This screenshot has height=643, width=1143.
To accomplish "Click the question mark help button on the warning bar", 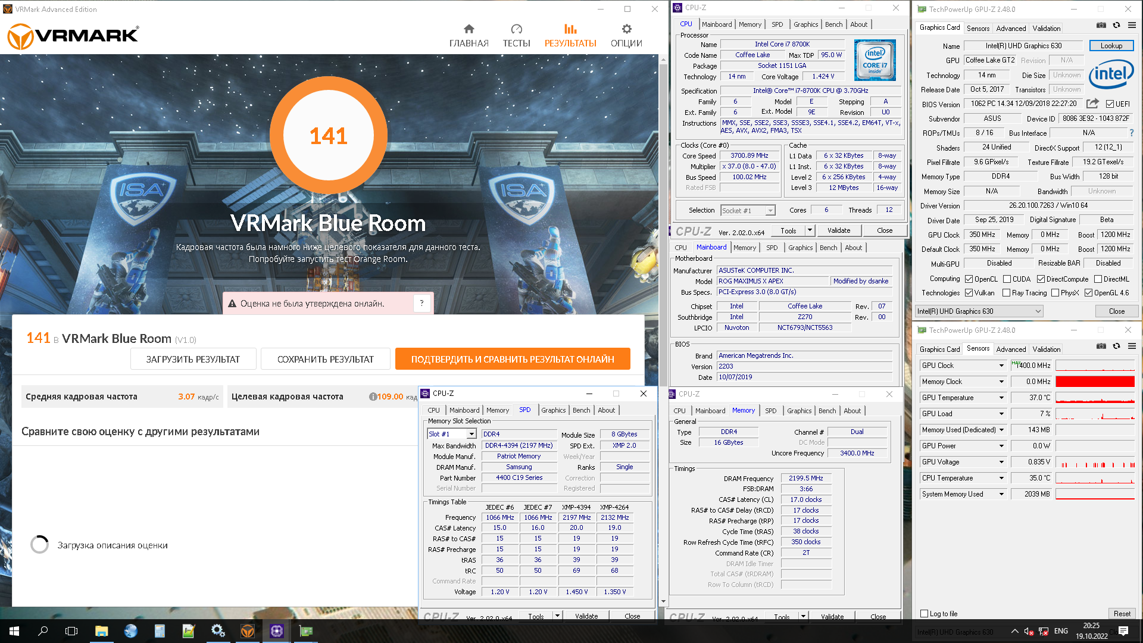I will tap(421, 303).
